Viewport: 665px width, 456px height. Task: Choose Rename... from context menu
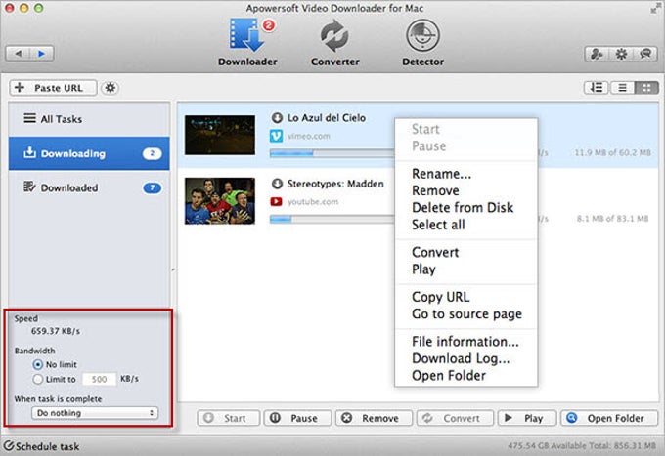click(x=441, y=174)
